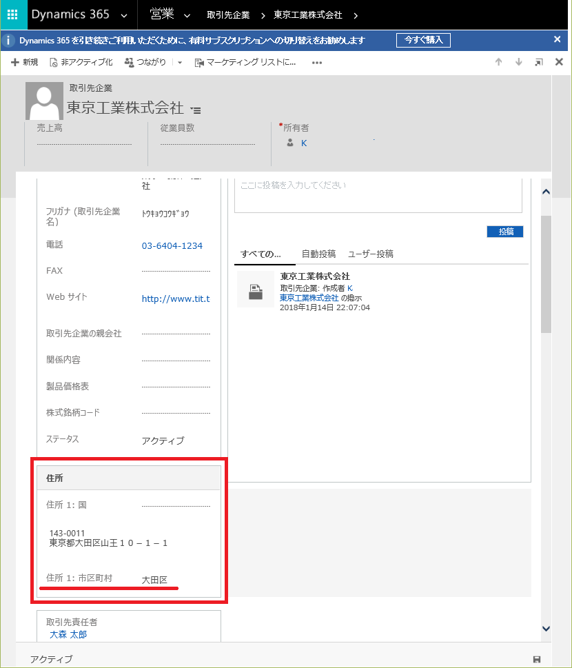The width and height of the screenshot is (572, 668).
Task: Open the つながり dropdown arrow
Action: tap(180, 63)
